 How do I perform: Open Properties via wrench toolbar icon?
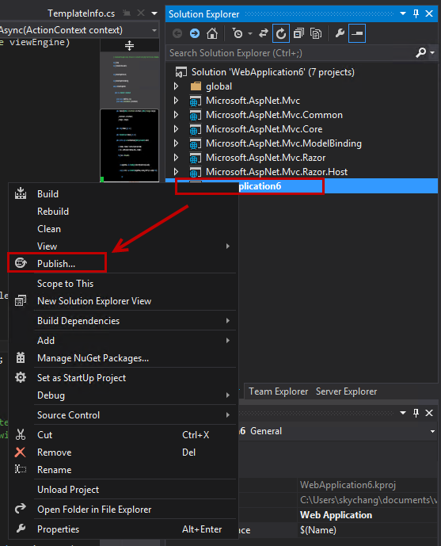tap(340, 33)
